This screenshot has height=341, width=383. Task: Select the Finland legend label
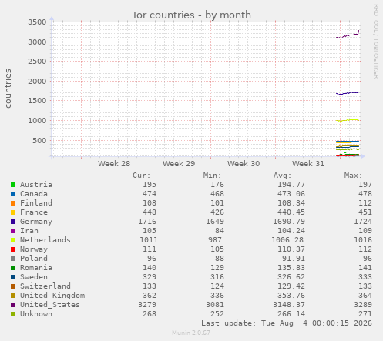36,203
